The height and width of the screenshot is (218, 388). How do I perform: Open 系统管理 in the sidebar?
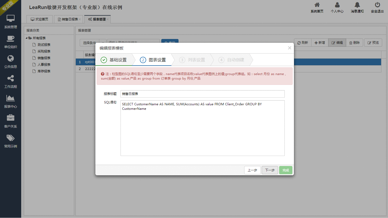11,22
